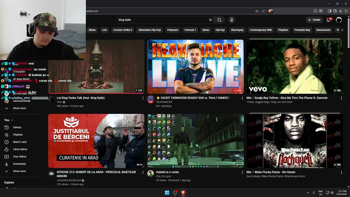Open the HEAVENACHE channel name link

click(164, 102)
